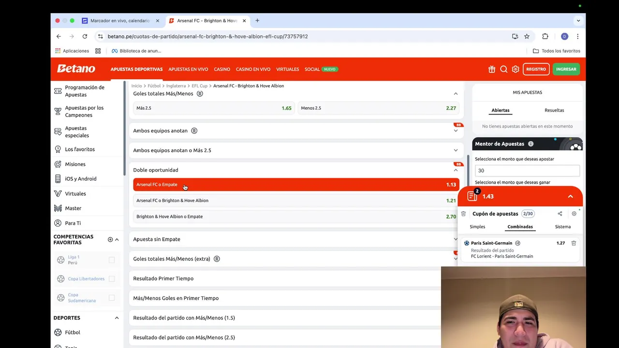Click the install app icon in address bar
The height and width of the screenshot is (348, 619).
[x=515, y=36]
